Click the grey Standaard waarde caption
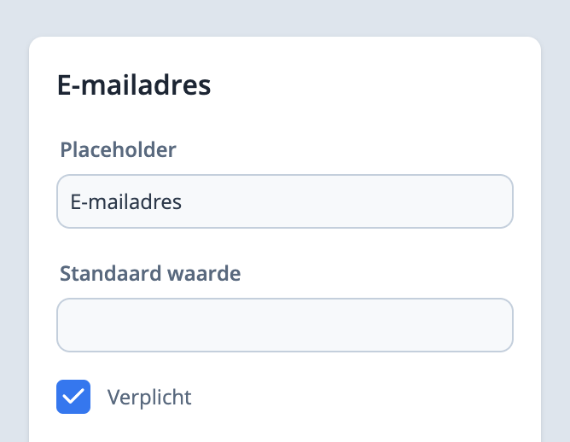The image size is (570, 442). pyautogui.click(x=150, y=274)
